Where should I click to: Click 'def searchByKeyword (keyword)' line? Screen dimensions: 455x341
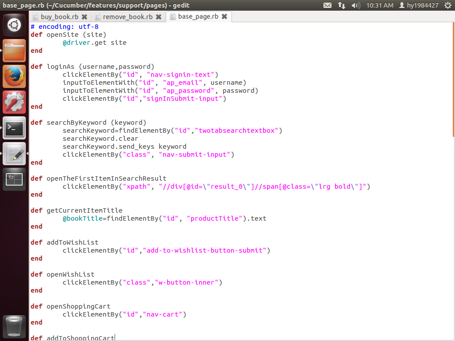pyautogui.click(x=88, y=123)
